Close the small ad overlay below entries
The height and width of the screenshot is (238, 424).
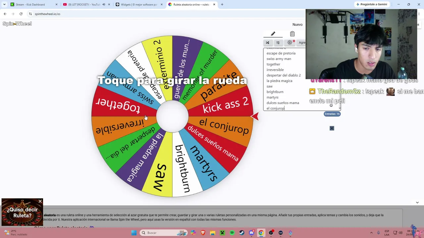332,128
